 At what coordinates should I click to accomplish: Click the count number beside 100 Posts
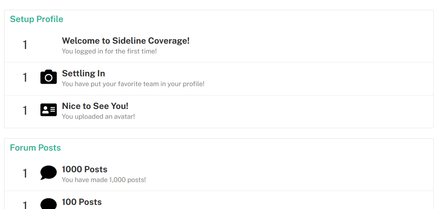point(25,205)
